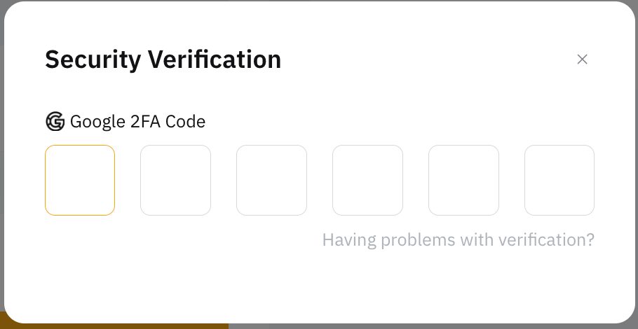This screenshot has width=638, height=329.
Task: Click the fourth 2FA code digit box
Action: pyautogui.click(x=367, y=180)
